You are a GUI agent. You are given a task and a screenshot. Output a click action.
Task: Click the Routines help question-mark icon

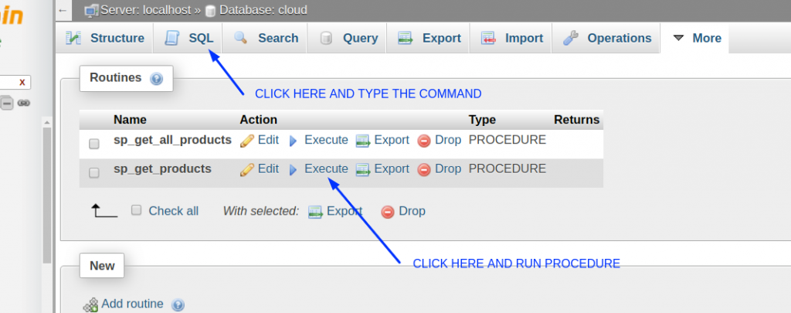[156, 79]
